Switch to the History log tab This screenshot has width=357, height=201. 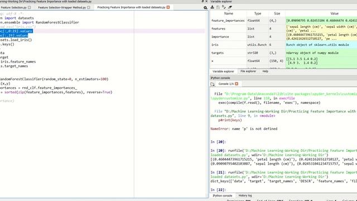(x=245, y=195)
